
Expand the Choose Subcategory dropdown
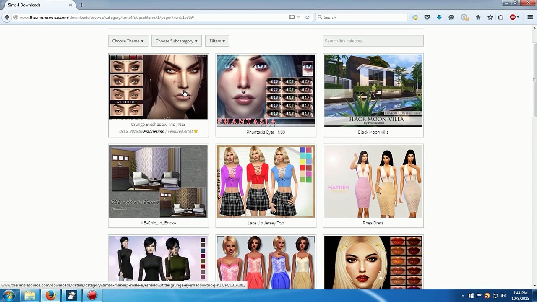(177, 41)
